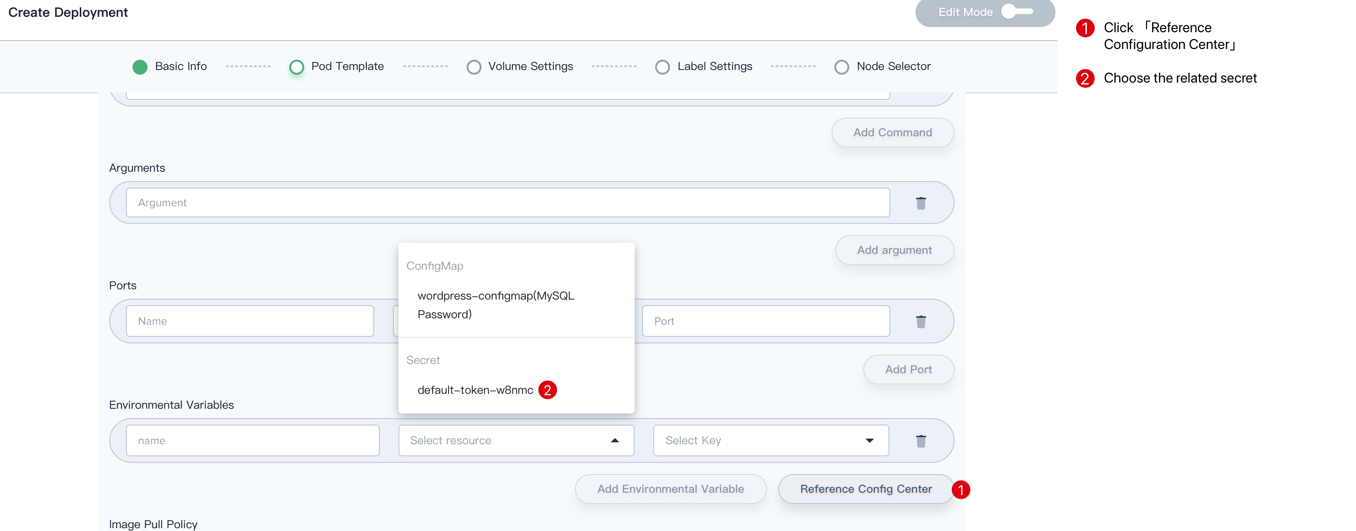This screenshot has width=1356, height=531.
Task: Go to Label Settings step label
Action: (x=714, y=66)
